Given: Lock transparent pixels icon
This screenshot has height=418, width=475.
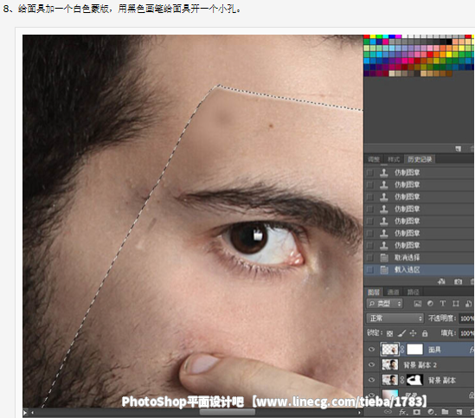Looking at the screenshot, I should click(390, 334).
